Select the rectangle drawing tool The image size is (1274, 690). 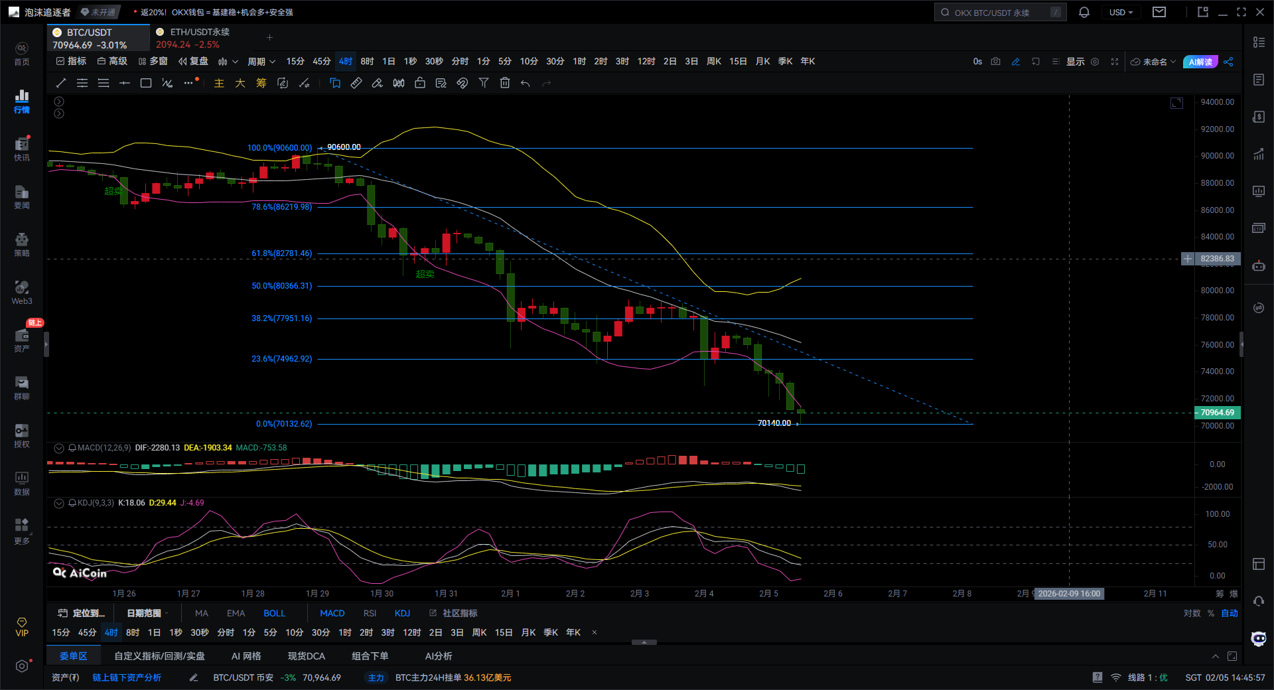pyautogui.click(x=146, y=83)
